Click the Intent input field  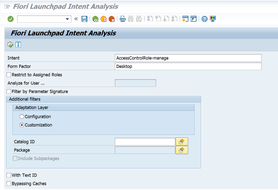click(x=188, y=58)
